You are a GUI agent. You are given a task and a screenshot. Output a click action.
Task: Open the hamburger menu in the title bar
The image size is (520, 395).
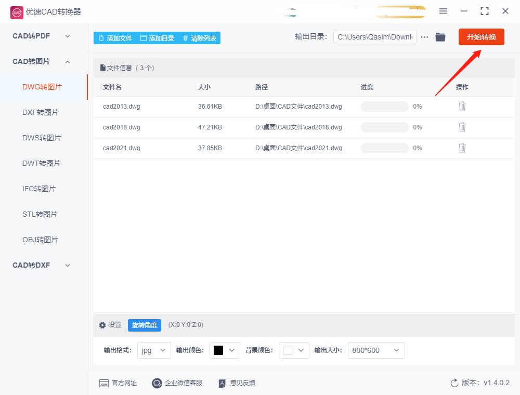click(x=444, y=11)
